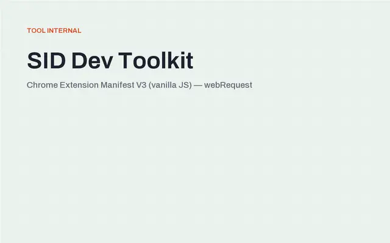The height and width of the screenshot is (243, 390).
Task: Click the word "Dev" in the title
Action: pos(92,61)
